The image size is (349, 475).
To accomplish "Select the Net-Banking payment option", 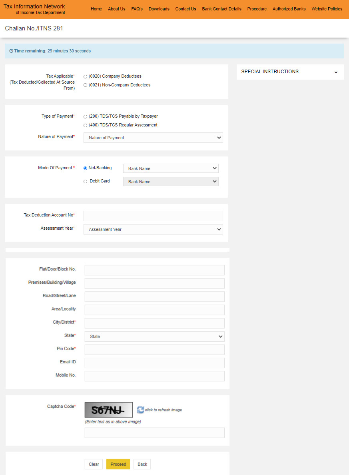I will click(x=85, y=168).
